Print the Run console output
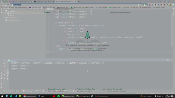 coord(8,76)
